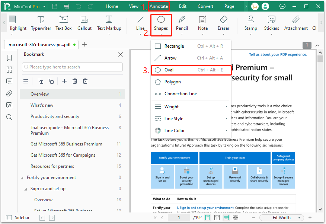The height and width of the screenshot is (224, 326).
Task: Open the Fit Width zoom dropdown
Action: tap(281, 218)
